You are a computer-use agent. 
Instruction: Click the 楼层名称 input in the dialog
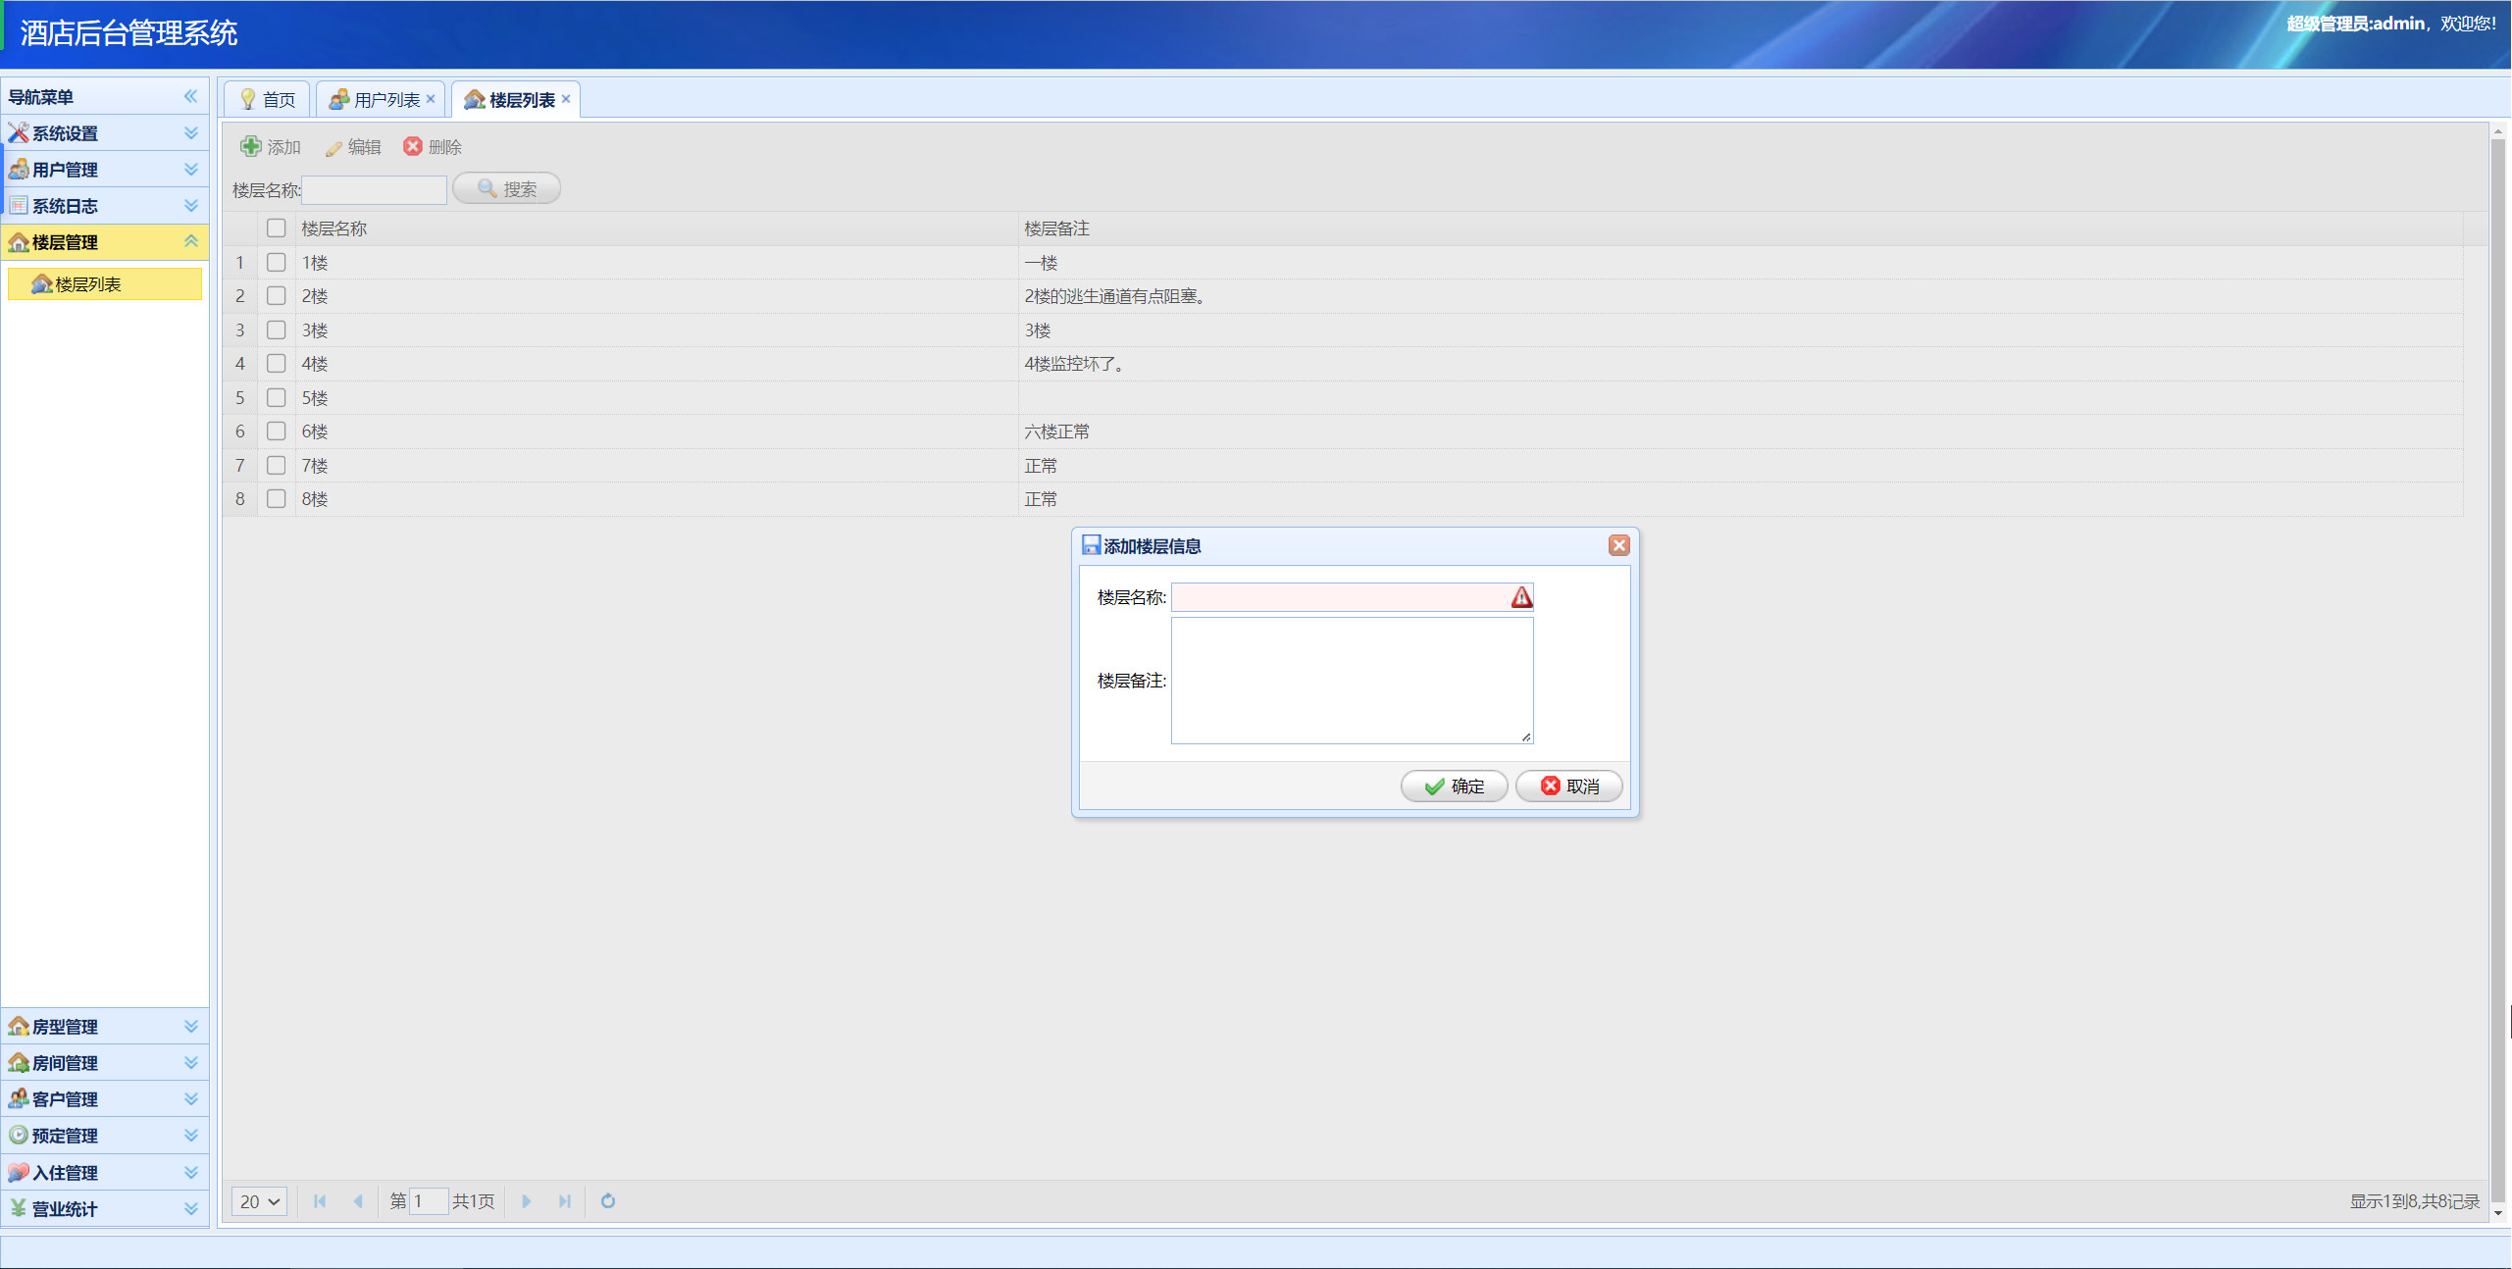pos(1351,596)
